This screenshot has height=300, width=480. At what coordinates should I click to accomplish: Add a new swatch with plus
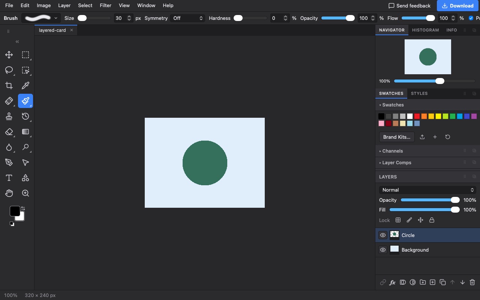pos(435,137)
